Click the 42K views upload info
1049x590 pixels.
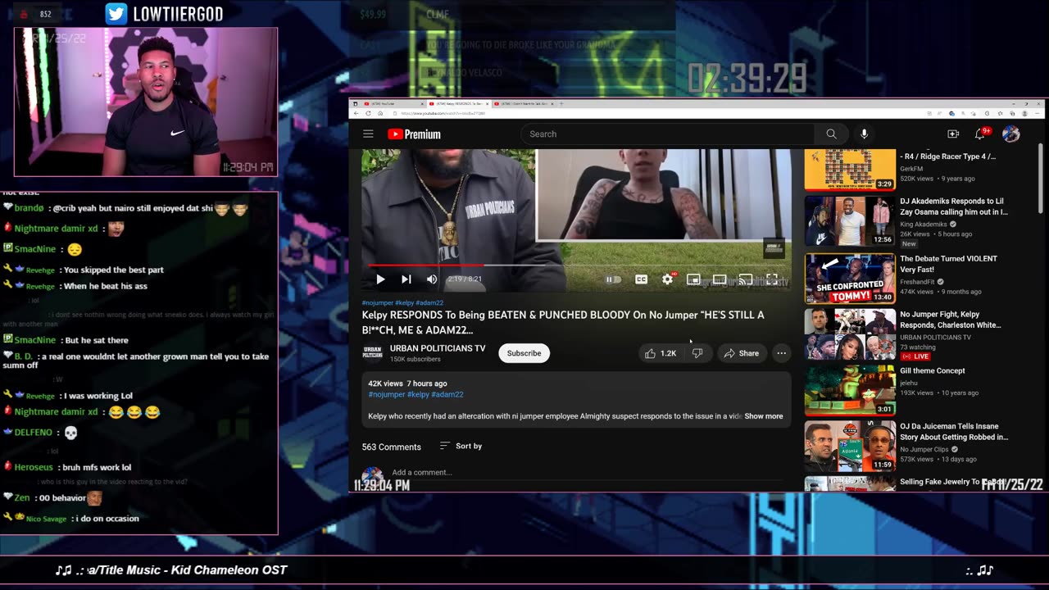[x=407, y=383]
